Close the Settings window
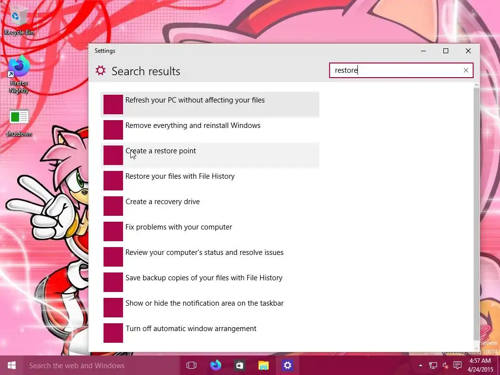Image resolution: width=500 pixels, height=375 pixels. tap(468, 51)
